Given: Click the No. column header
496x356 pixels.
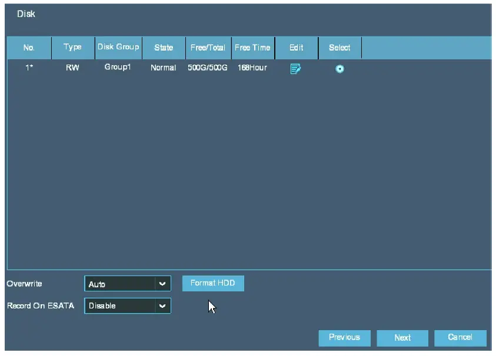Looking at the screenshot, I should click(x=29, y=48).
